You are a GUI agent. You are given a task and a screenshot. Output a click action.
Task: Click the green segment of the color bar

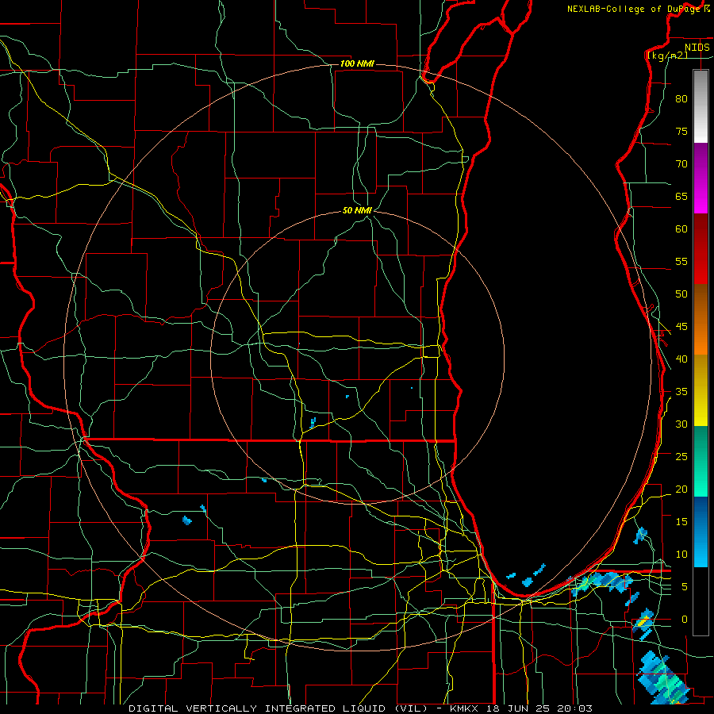coord(701,461)
